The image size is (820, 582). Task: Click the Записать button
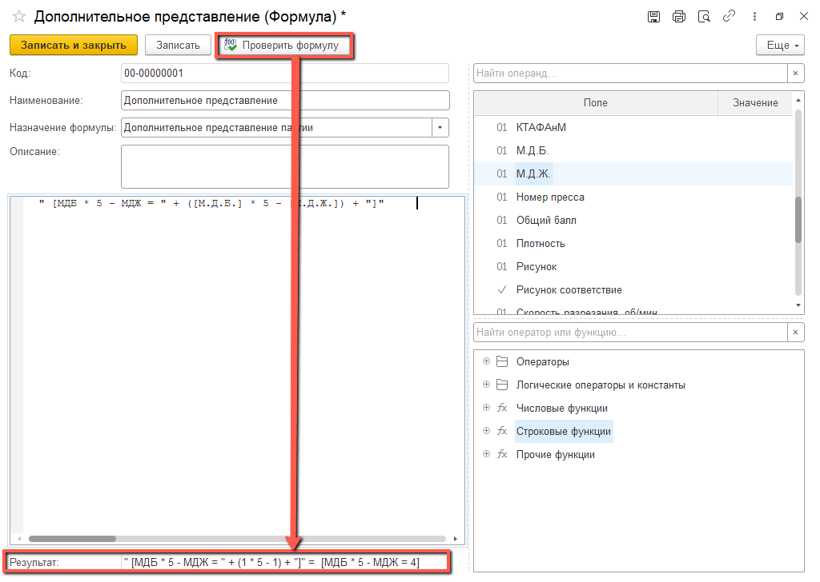click(178, 46)
